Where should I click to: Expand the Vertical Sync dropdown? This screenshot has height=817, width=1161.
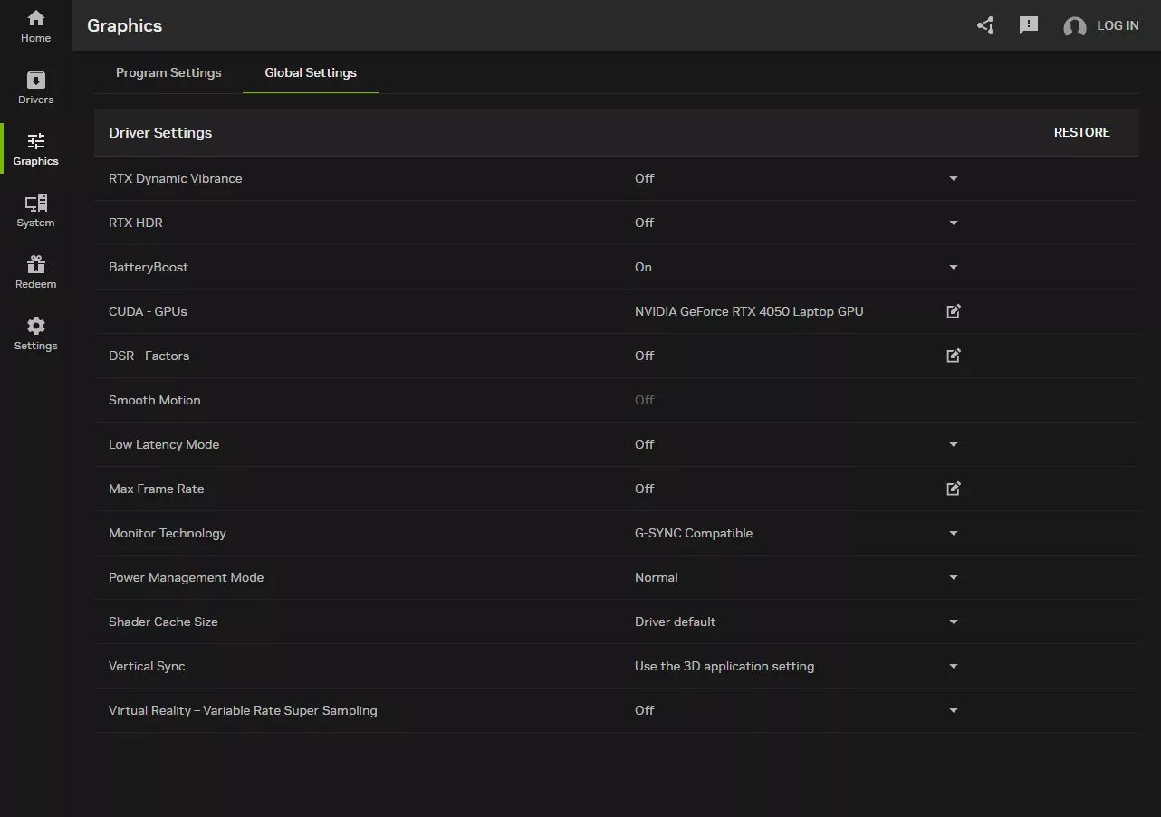pyautogui.click(x=953, y=667)
